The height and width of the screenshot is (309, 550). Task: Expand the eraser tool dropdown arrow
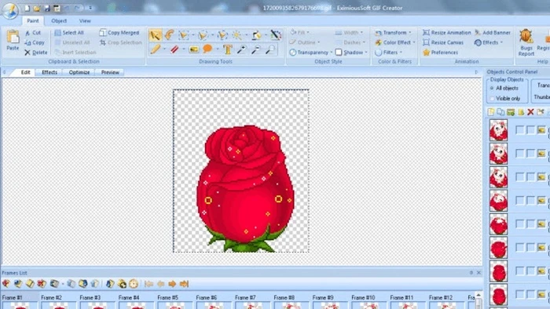pos(183,49)
